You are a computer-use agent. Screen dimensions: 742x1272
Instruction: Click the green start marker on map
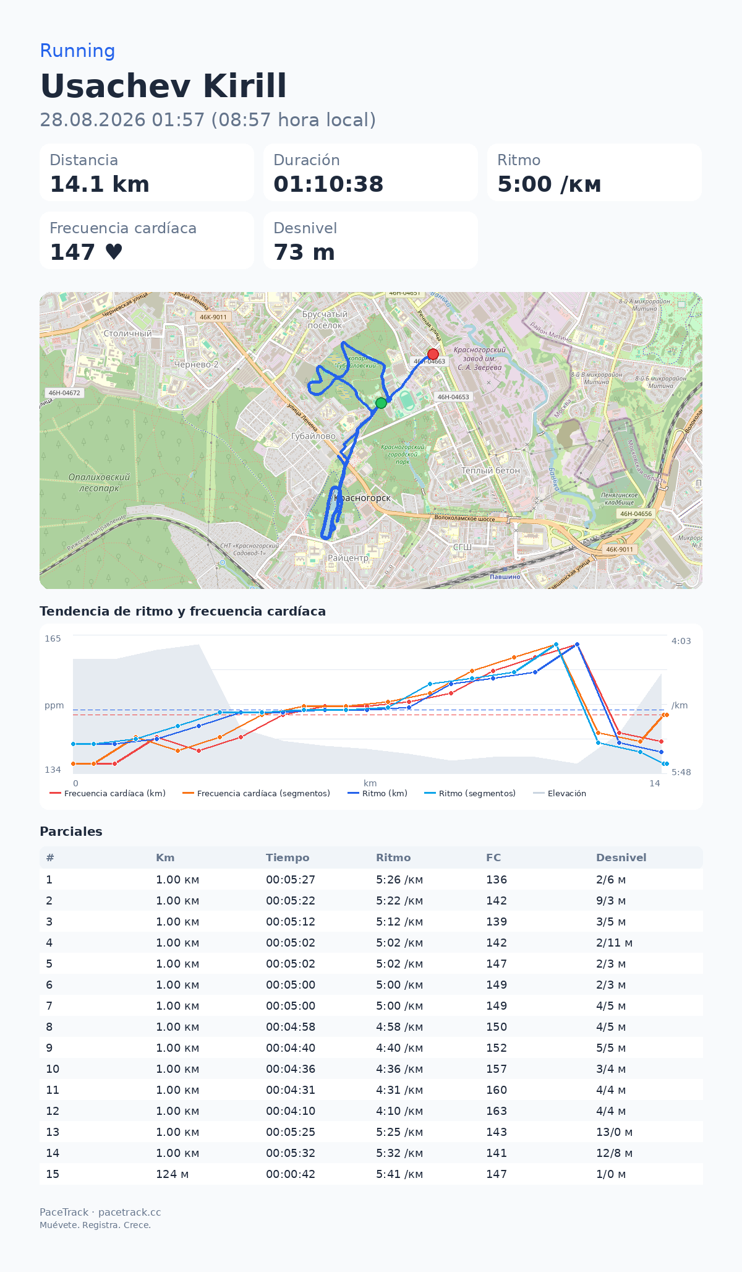point(381,403)
